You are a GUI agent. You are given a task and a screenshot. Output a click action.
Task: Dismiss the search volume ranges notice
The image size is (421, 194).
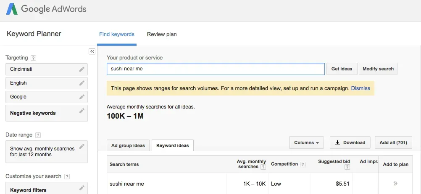click(360, 88)
